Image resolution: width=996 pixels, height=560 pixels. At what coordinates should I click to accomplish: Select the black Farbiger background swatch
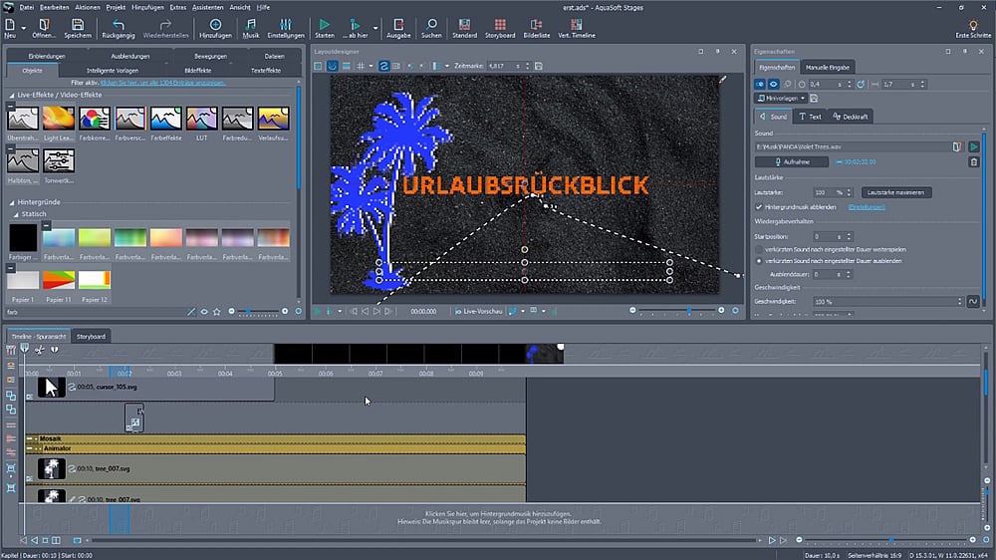click(23, 238)
